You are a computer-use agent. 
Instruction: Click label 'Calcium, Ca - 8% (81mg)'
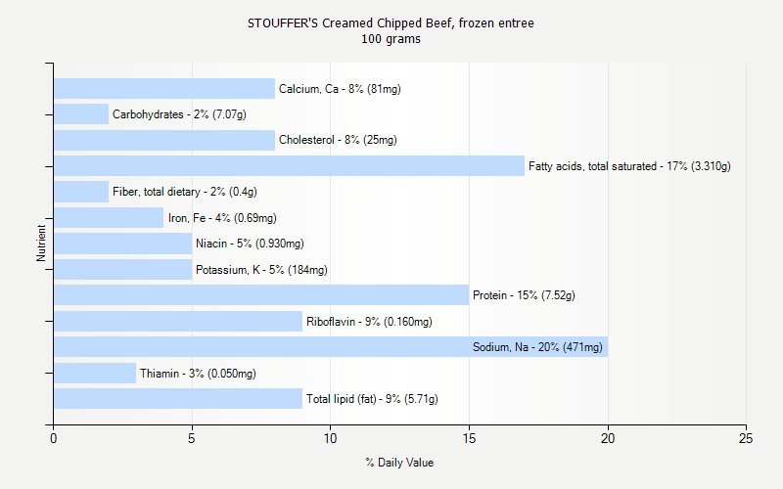340,89
